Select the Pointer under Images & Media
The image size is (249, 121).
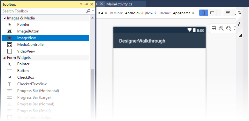45,25
